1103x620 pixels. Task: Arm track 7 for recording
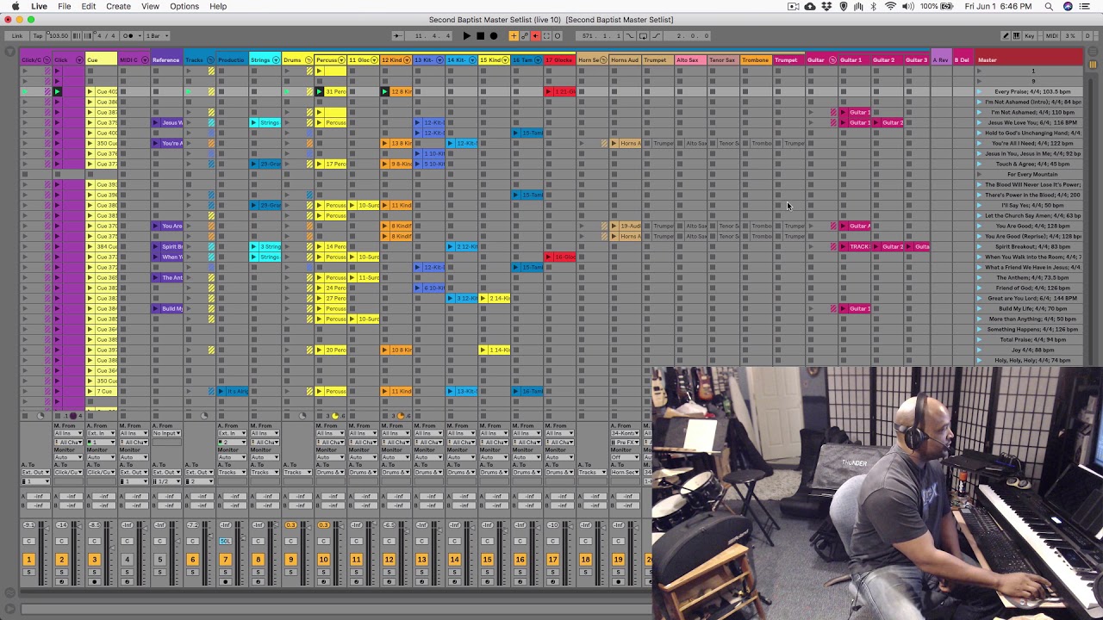[x=225, y=582]
